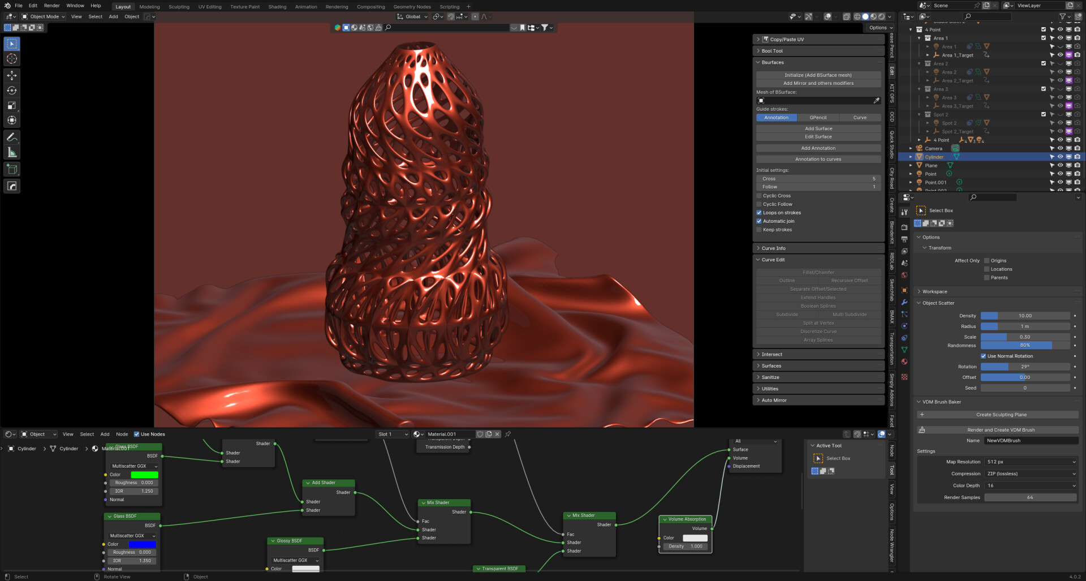The image size is (1086, 581).
Task: Disable the Automatic join checkbox
Action: pos(759,221)
